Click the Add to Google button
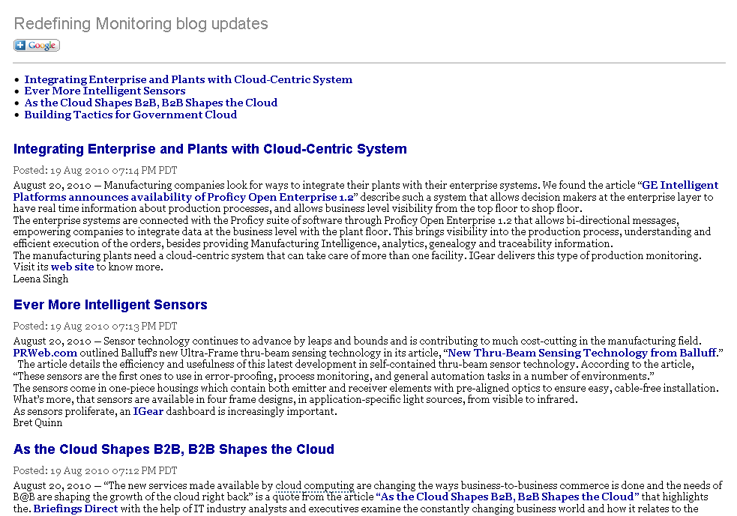 tap(37, 45)
